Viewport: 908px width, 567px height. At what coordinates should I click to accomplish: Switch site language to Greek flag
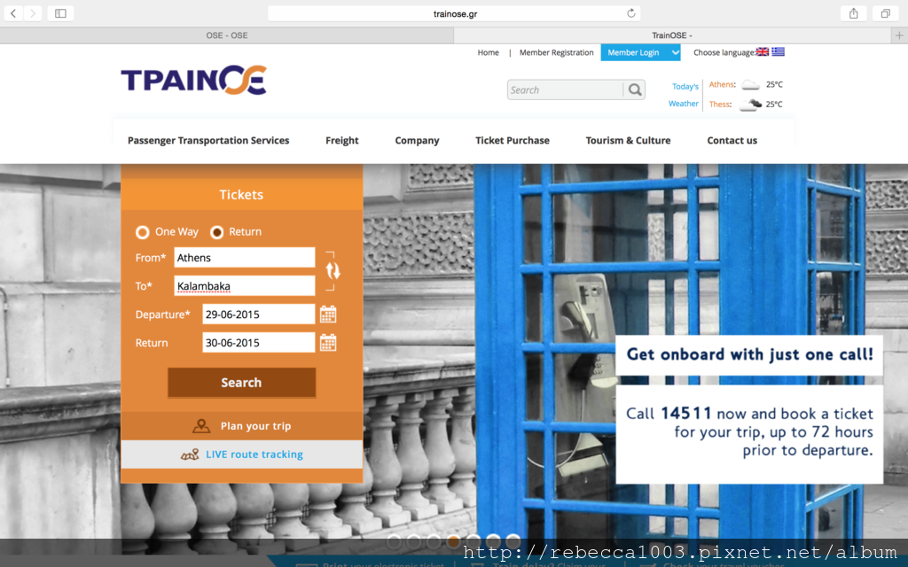[x=778, y=51]
